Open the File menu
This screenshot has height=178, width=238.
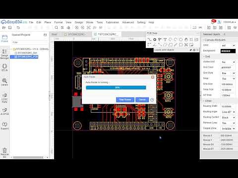click(31, 22)
